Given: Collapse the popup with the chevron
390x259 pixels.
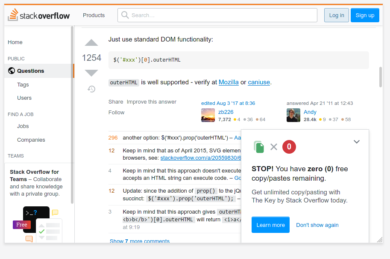Looking at the screenshot, I should click(x=356, y=142).
